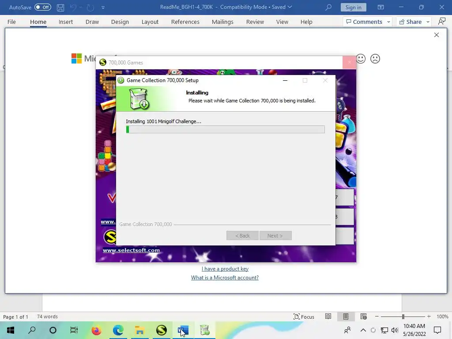Click the 74 words count

coord(47,316)
